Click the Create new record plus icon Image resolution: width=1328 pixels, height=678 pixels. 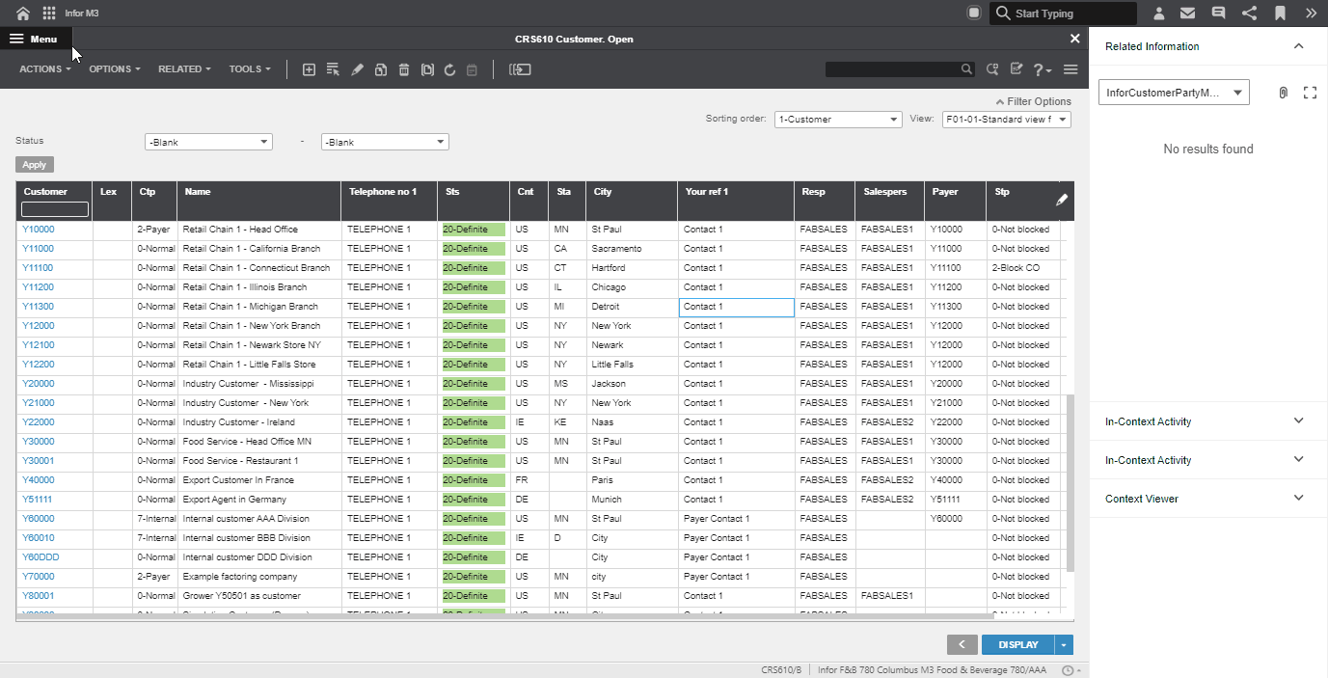pyautogui.click(x=309, y=69)
